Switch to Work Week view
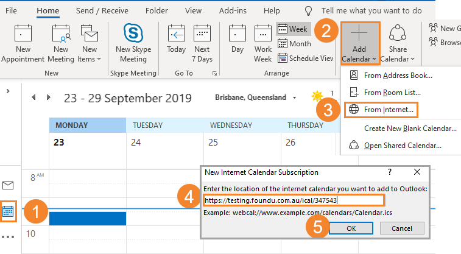 click(263, 43)
